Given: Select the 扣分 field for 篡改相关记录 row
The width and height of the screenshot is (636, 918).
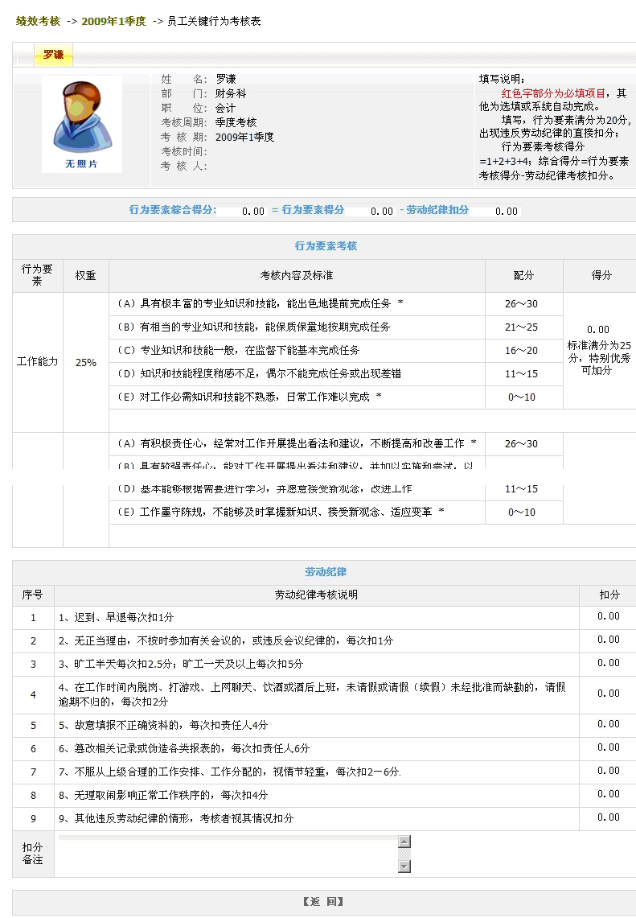Looking at the screenshot, I should 608,747.
